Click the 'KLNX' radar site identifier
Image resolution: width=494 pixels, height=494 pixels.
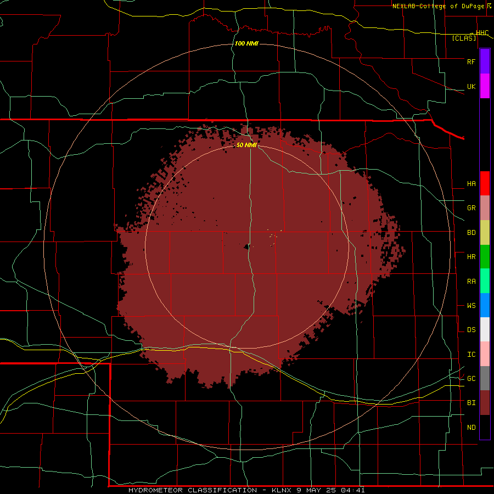coord(282,490)
